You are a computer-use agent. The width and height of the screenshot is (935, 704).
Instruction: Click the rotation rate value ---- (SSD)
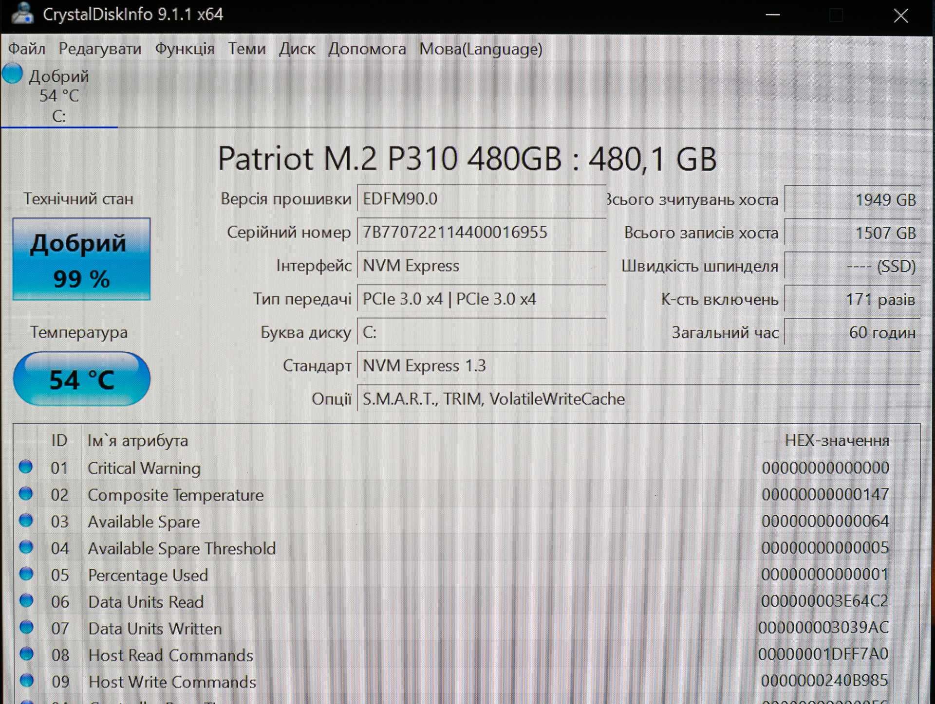852,266
